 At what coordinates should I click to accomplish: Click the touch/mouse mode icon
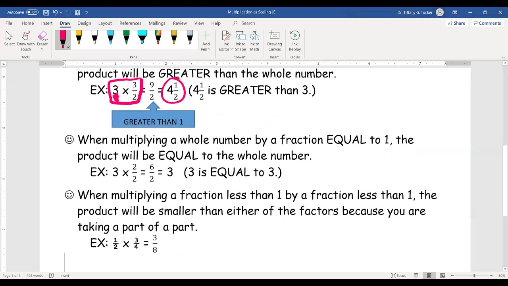point(77,12)
